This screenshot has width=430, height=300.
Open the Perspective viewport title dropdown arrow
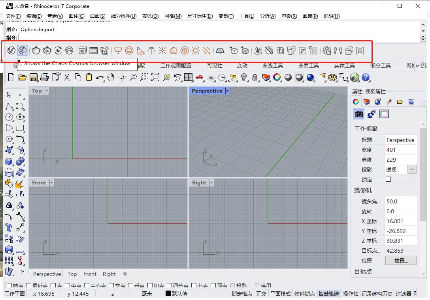(227, 91)
